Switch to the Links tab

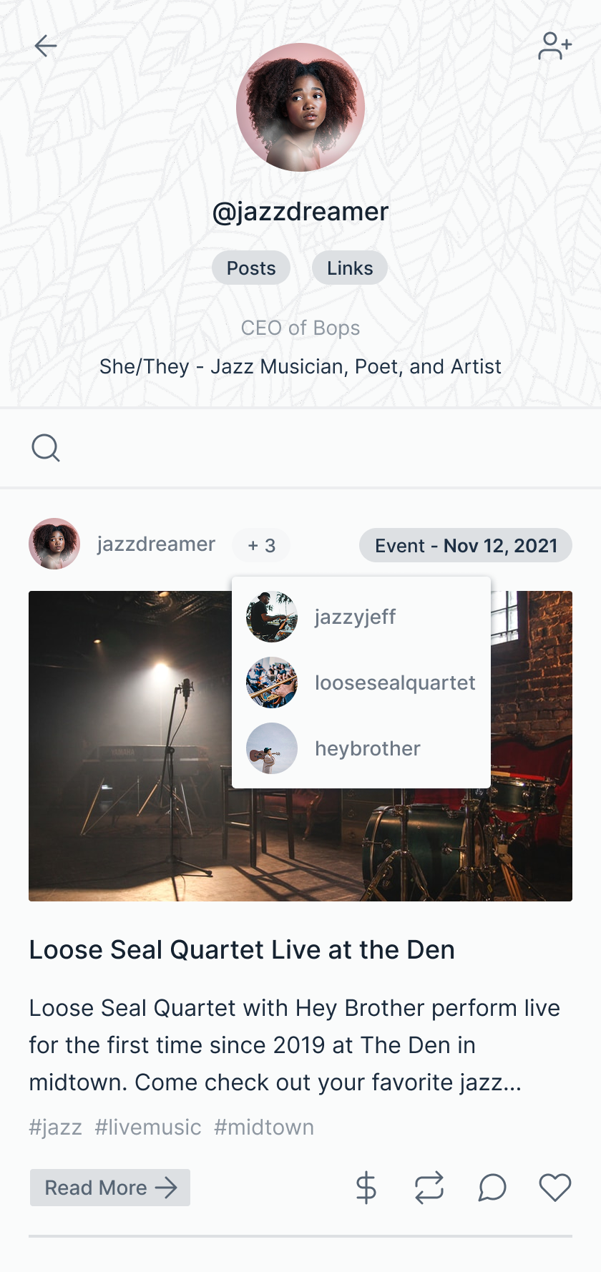coord(350,268)
